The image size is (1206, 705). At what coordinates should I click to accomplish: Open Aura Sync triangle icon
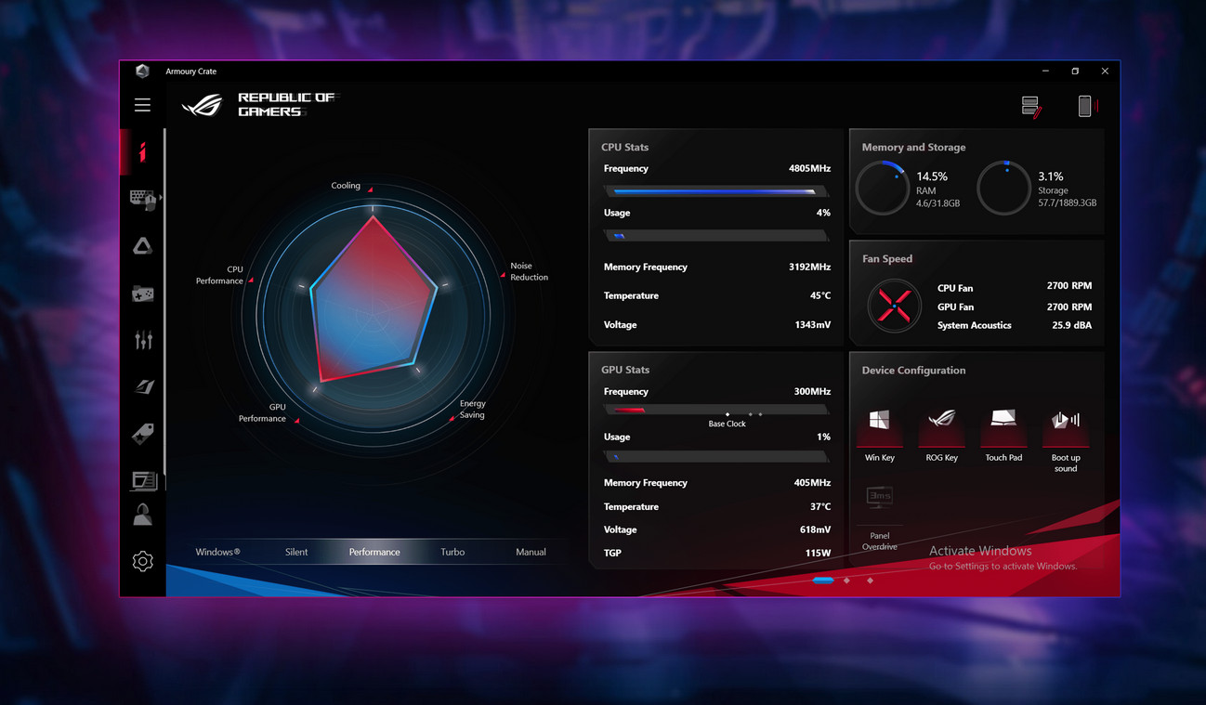pos(142,246)
